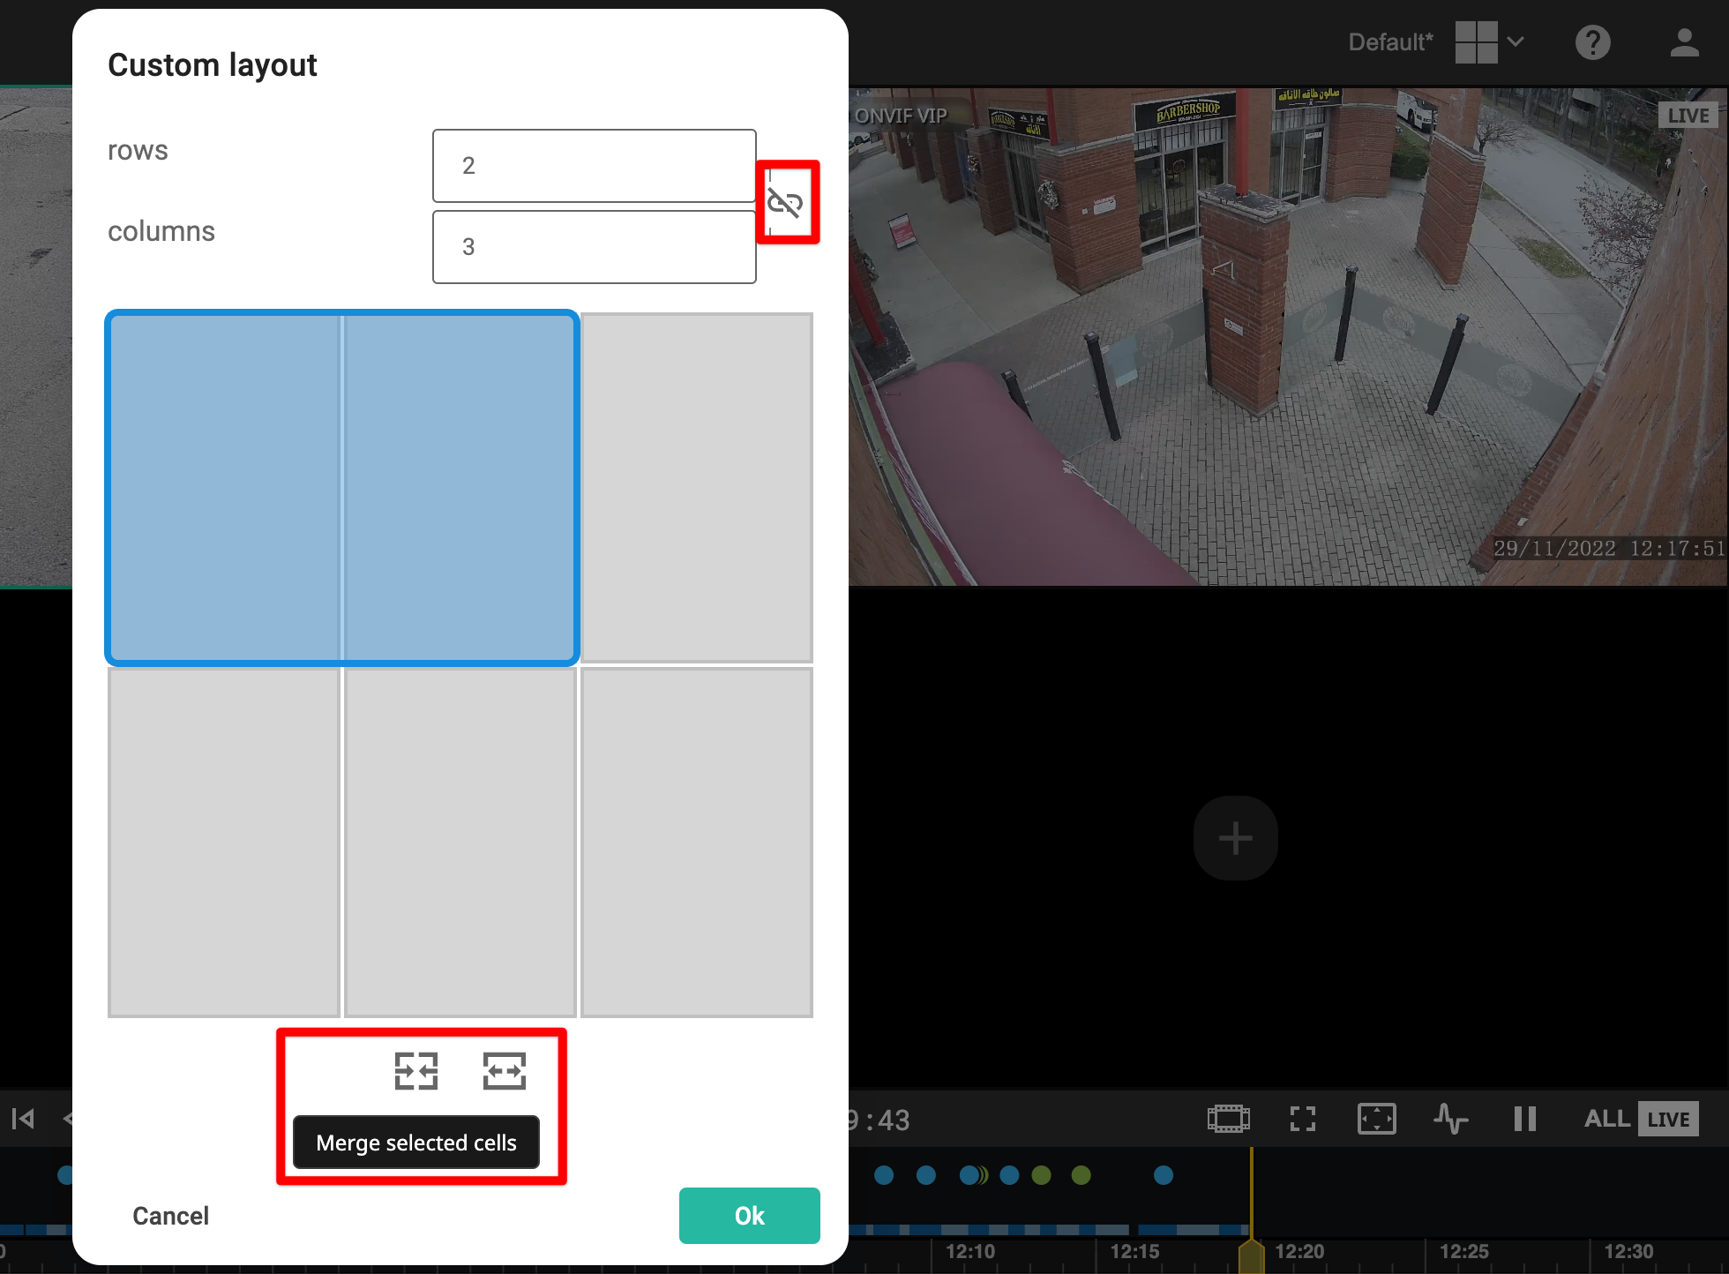Switch to LIVE mode in playback bar
The width and height of the screenshot is (1729, 1274).
point(1668,1119)
